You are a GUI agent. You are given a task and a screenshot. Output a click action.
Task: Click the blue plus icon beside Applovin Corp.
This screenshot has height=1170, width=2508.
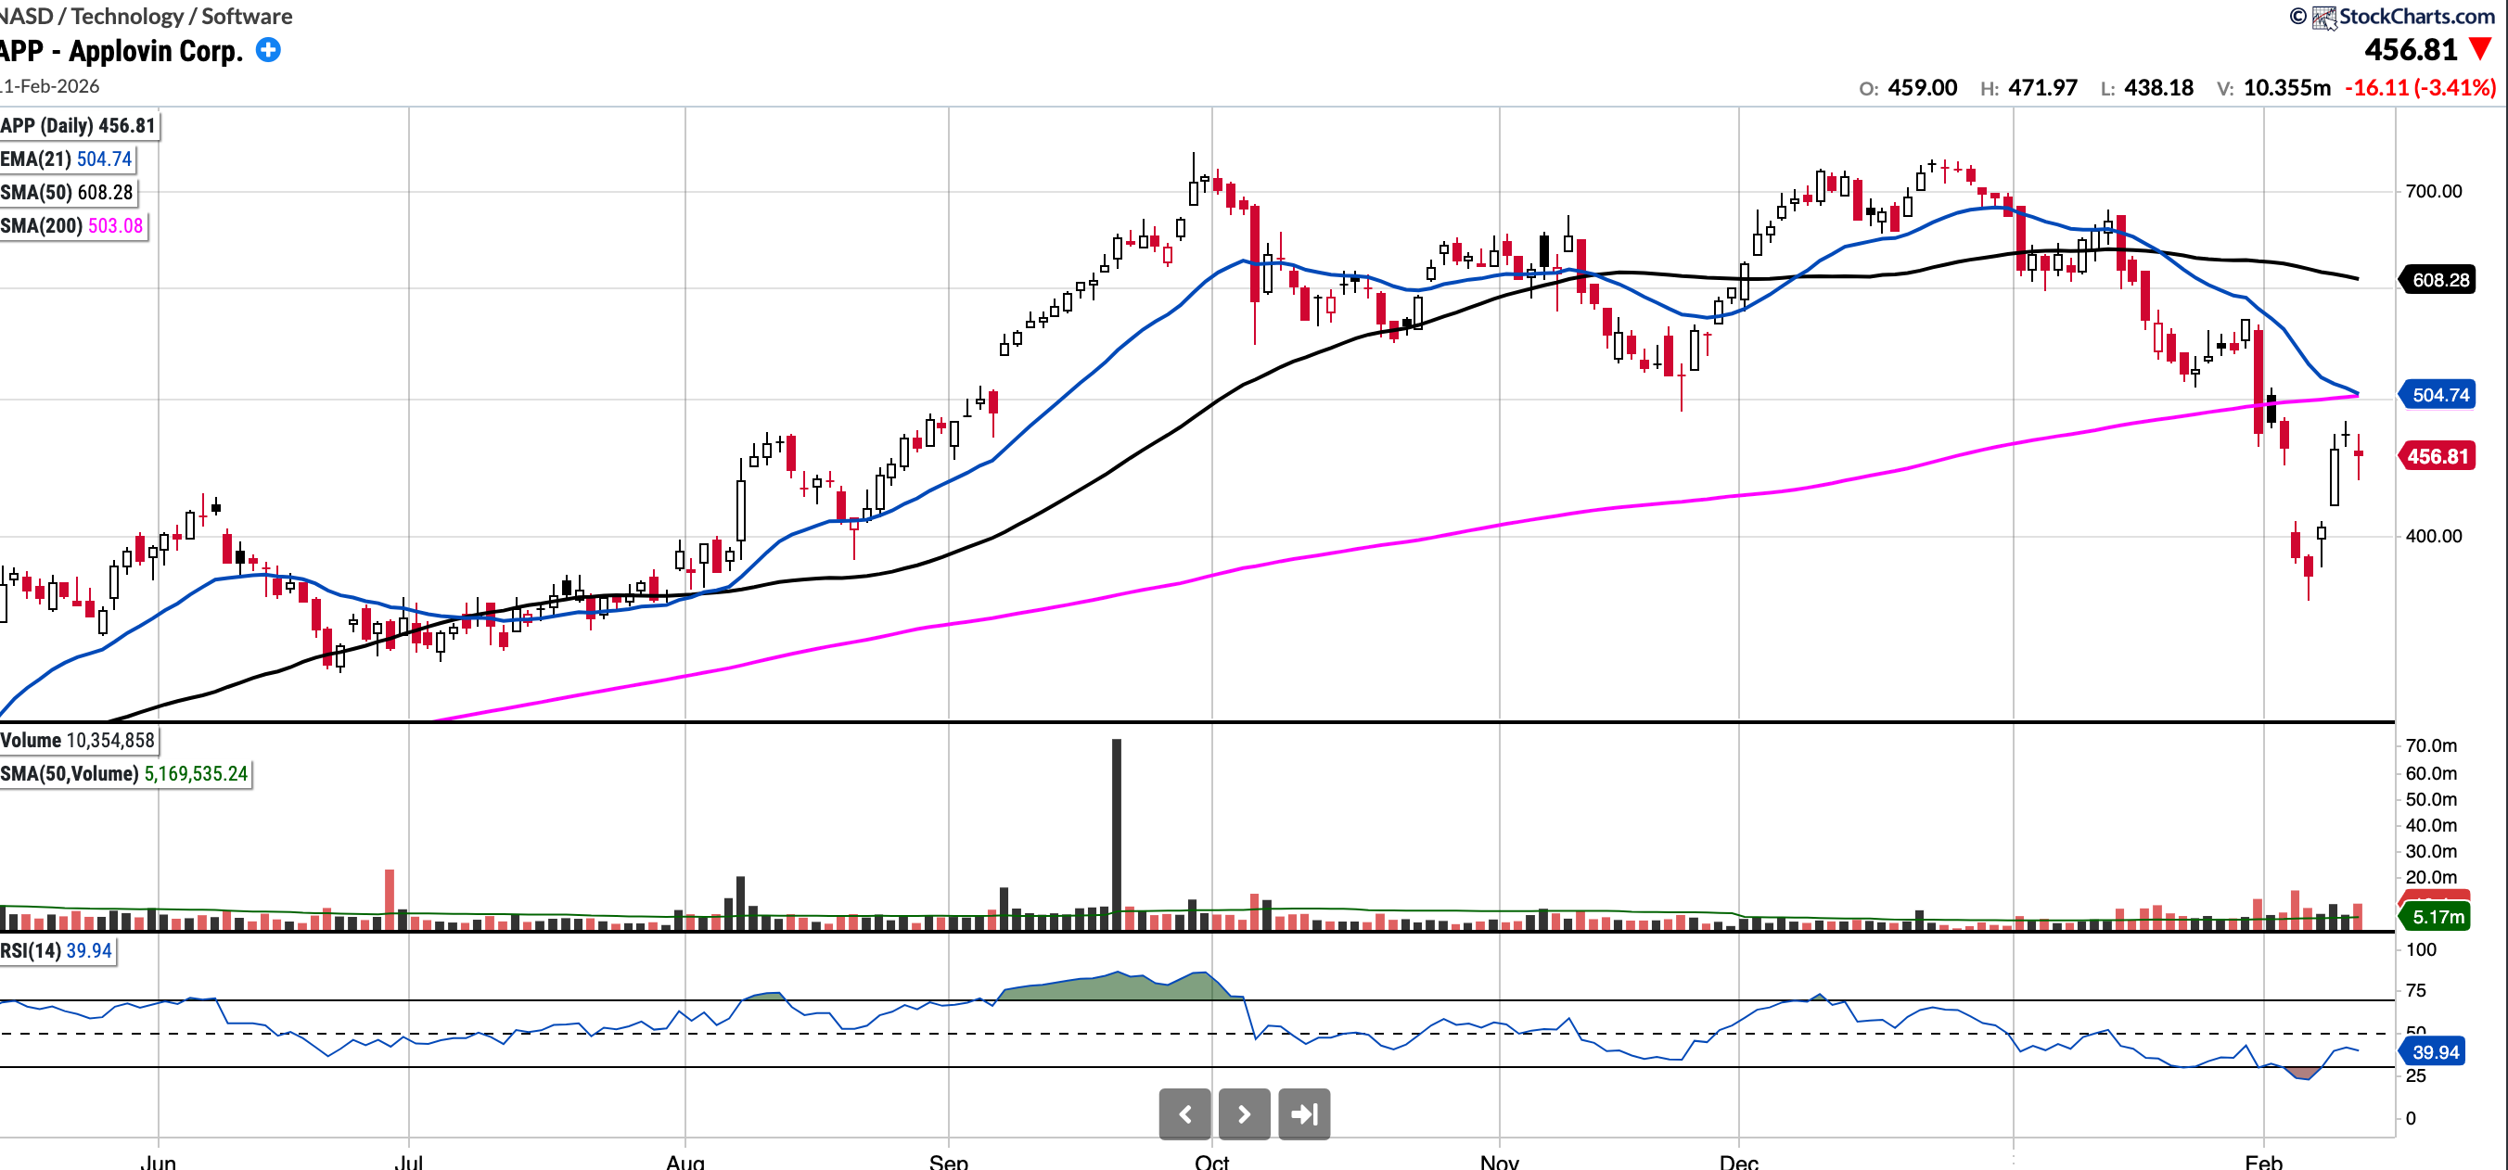[268, 50]
